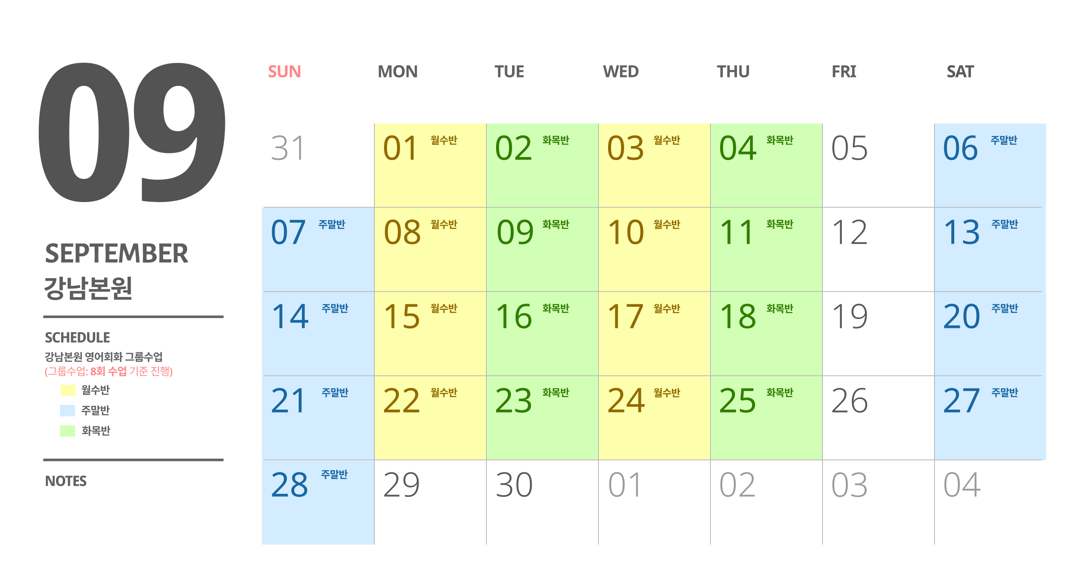Image resolution: width=1092 pixels, height=578 pixels.
Task: Select the date 06 주말반 cell
Action: (990, 165)
